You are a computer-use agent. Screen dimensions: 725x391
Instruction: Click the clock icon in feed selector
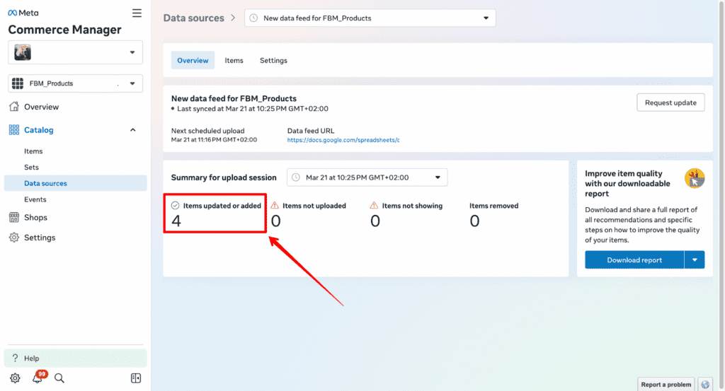[253, 18]
